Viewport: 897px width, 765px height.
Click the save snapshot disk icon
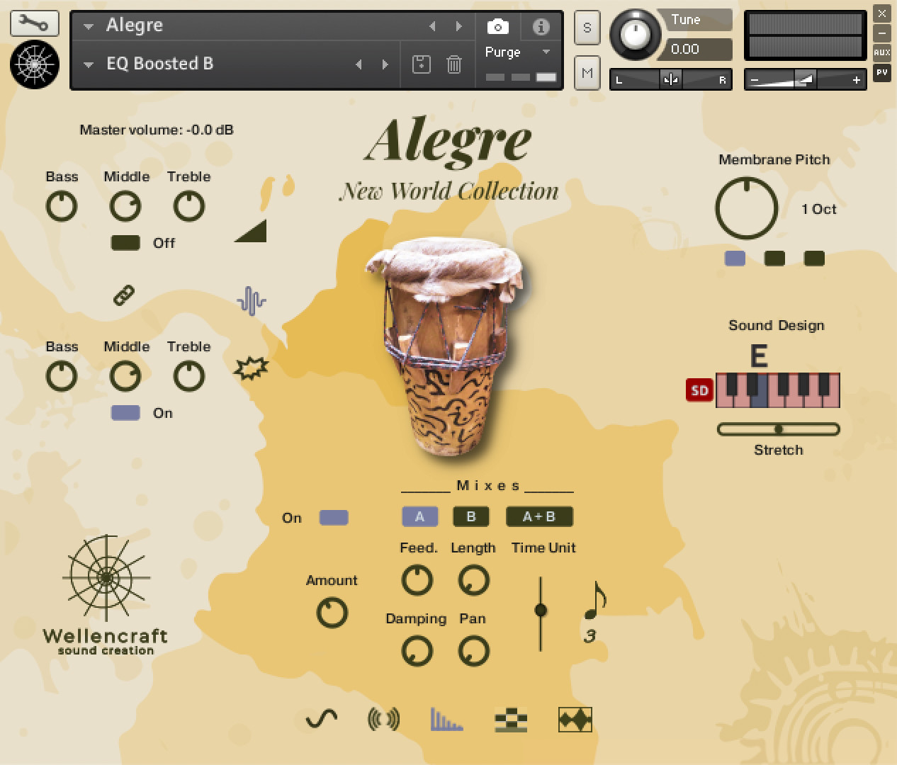pos(421,64)
